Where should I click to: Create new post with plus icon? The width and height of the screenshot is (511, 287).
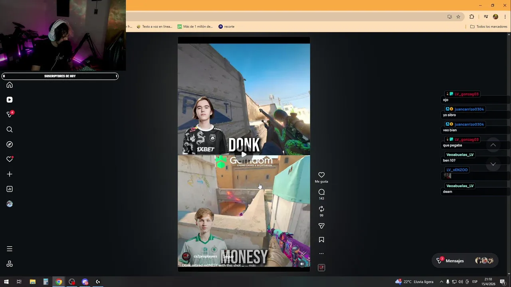pos(10,174)
